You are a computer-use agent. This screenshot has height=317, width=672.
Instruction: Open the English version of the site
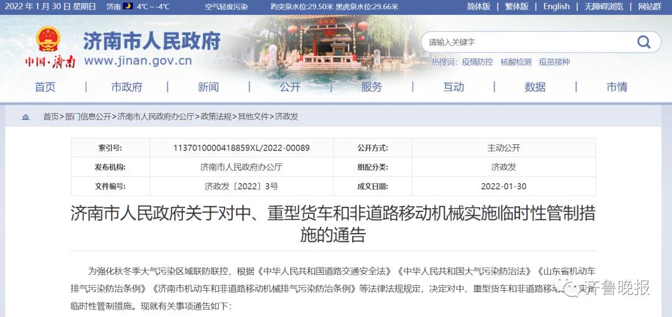click(556, 6)
